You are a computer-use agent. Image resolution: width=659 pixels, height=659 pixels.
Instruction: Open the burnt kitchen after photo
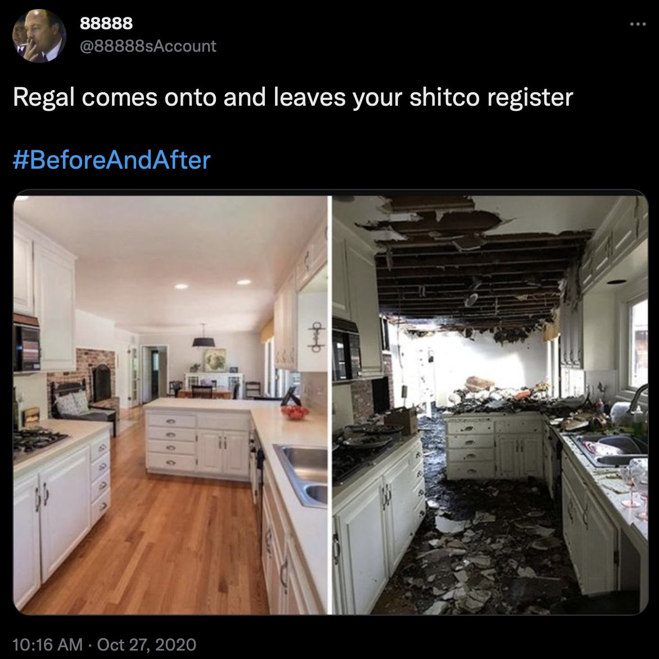[490, 405]
